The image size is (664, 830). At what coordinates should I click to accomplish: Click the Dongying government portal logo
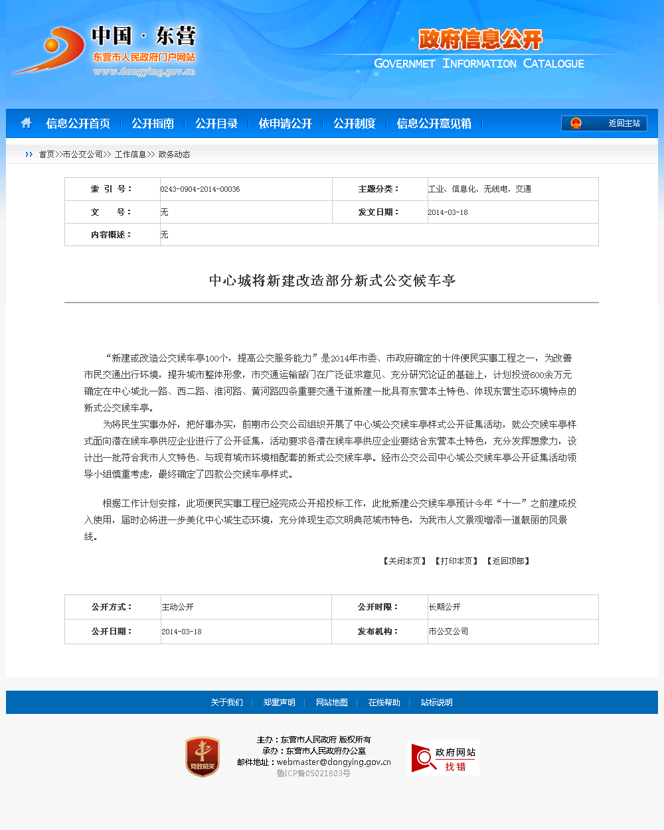click(x=105, y=52)
